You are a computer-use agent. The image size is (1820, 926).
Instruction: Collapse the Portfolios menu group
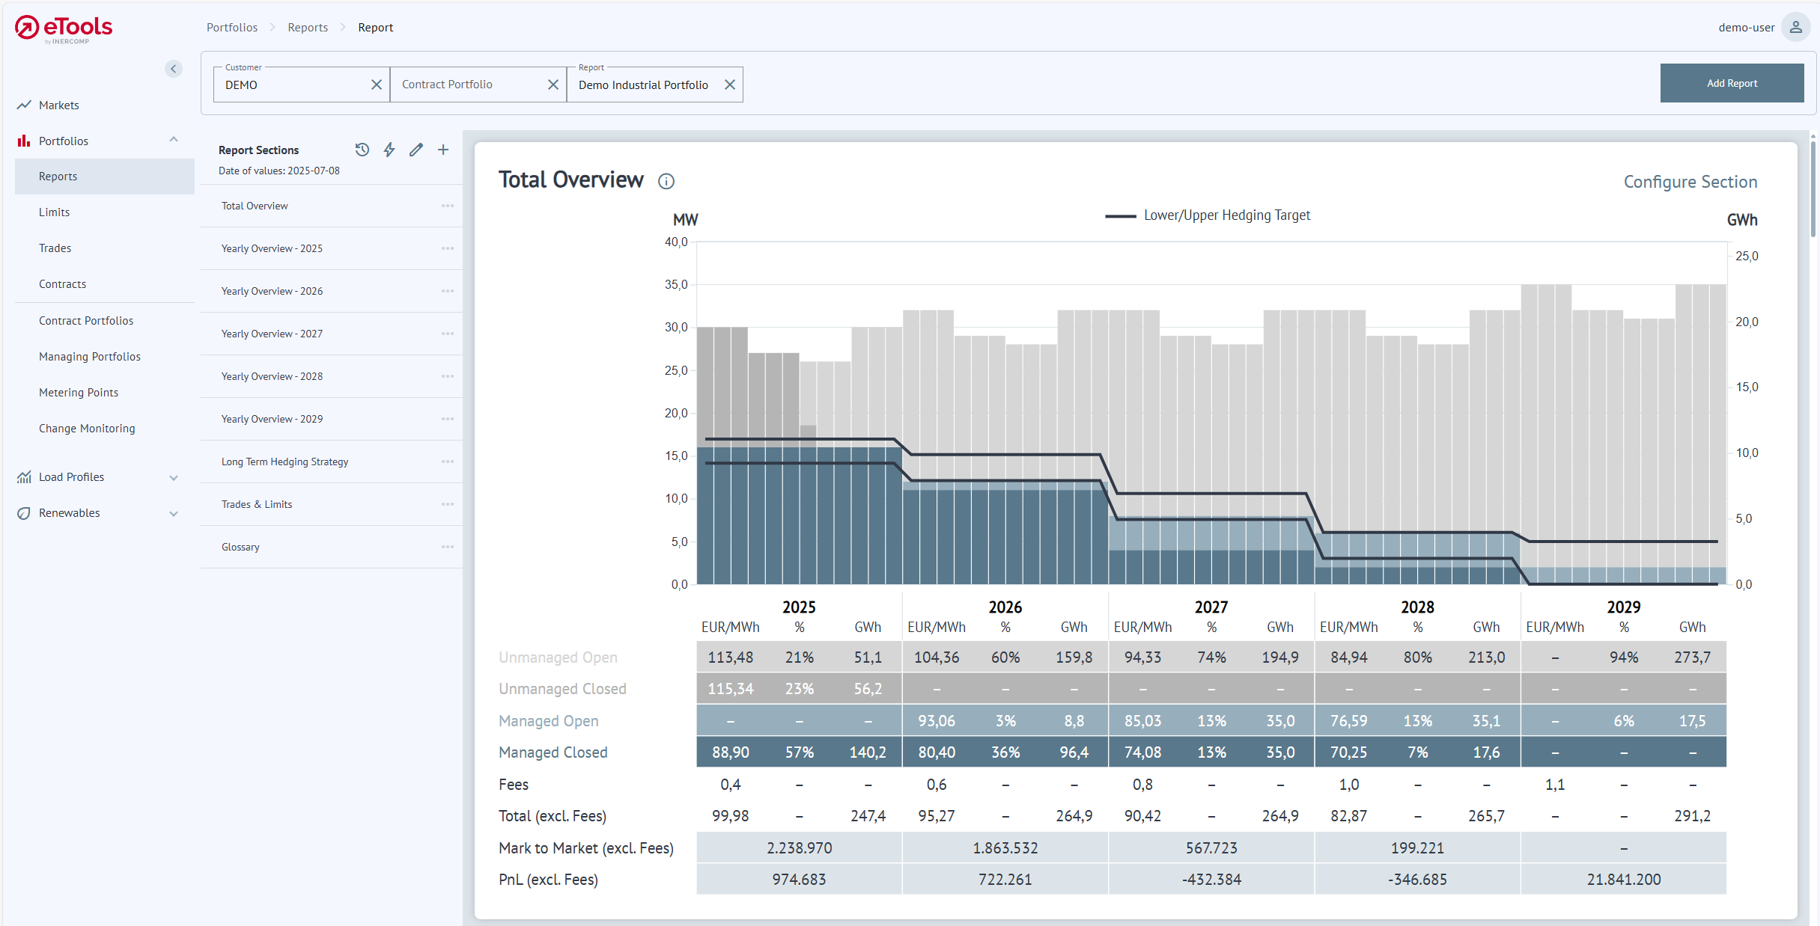point(174,141)
